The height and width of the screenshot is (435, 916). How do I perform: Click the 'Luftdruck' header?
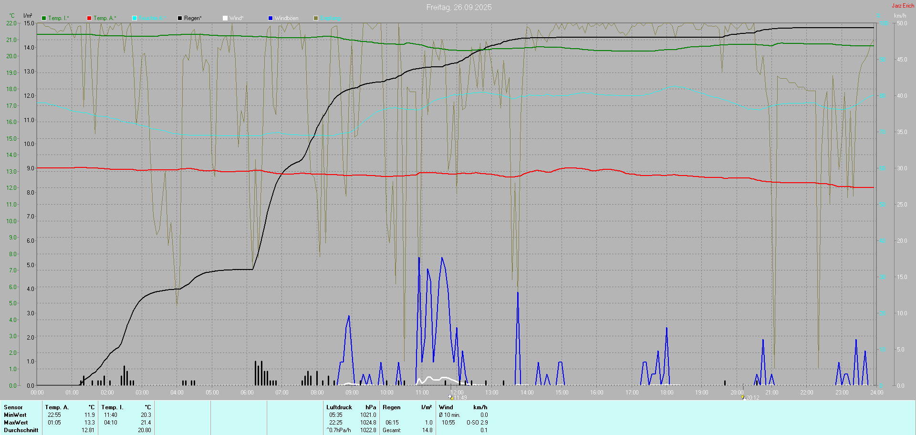(339, 407)
